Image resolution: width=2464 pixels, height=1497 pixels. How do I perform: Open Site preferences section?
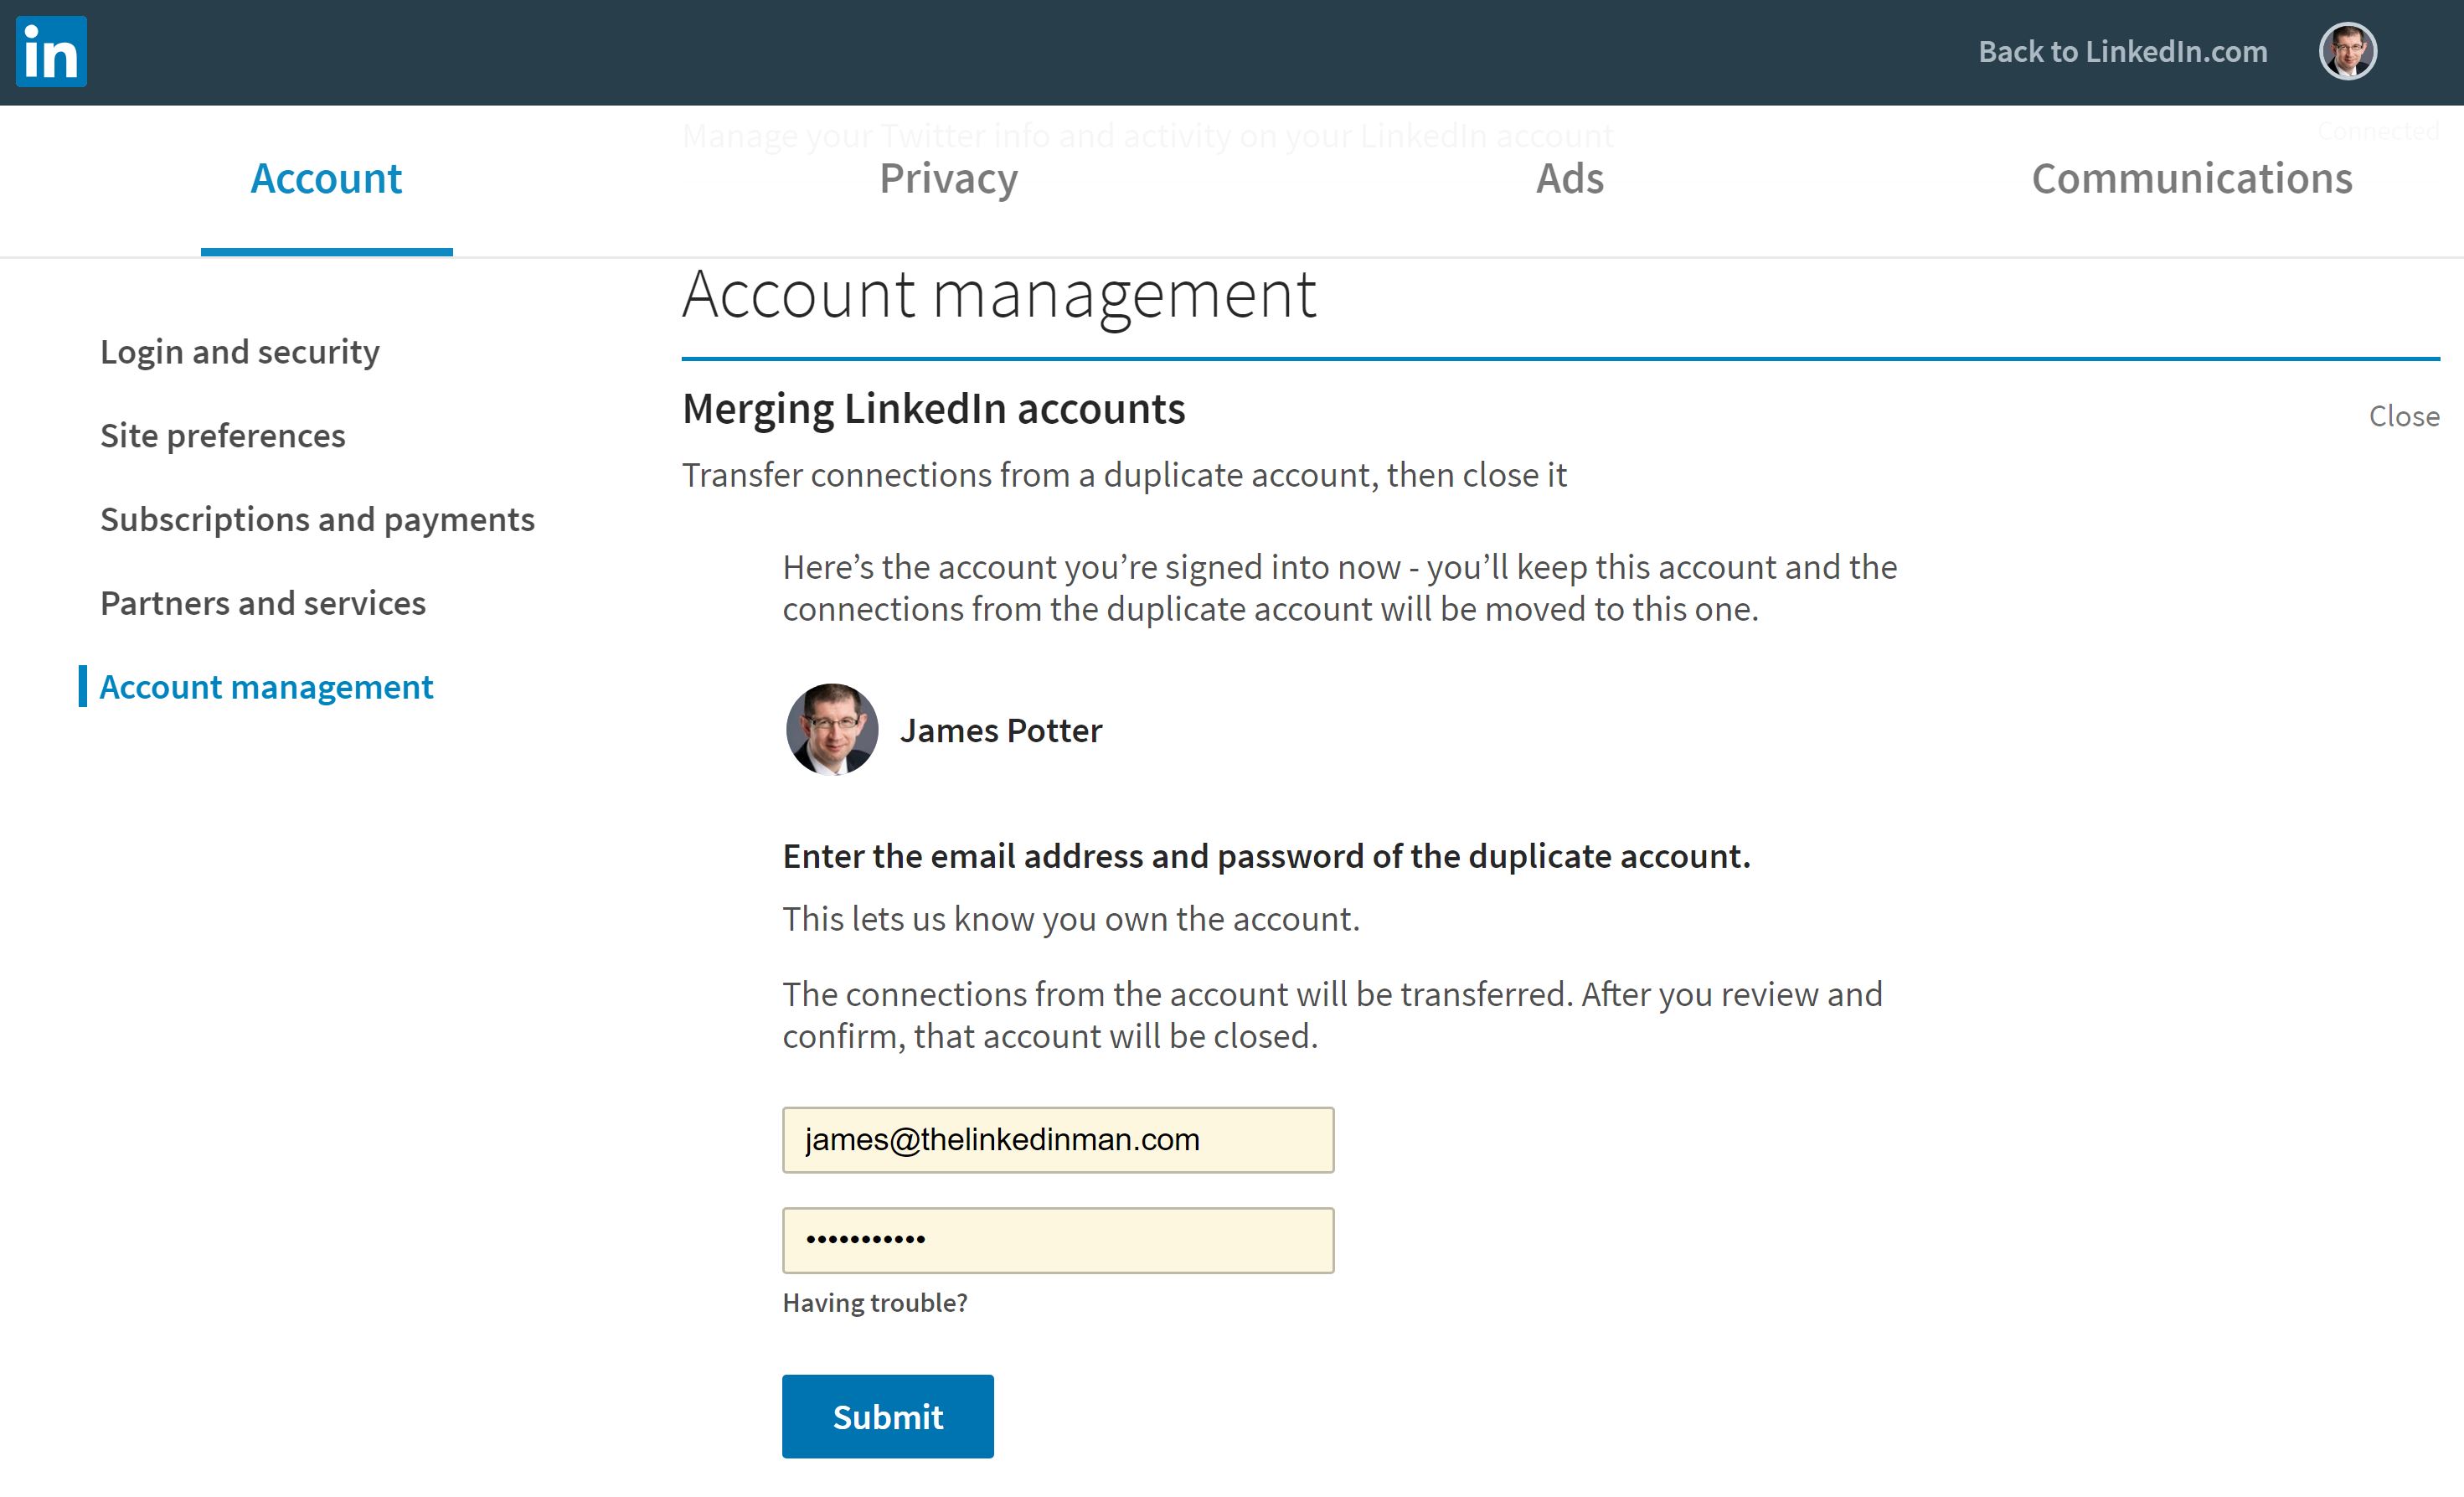223,436
